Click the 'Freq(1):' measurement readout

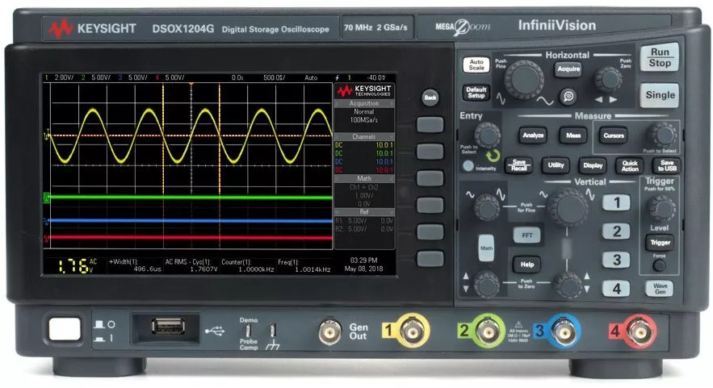(x=304, y=265)
